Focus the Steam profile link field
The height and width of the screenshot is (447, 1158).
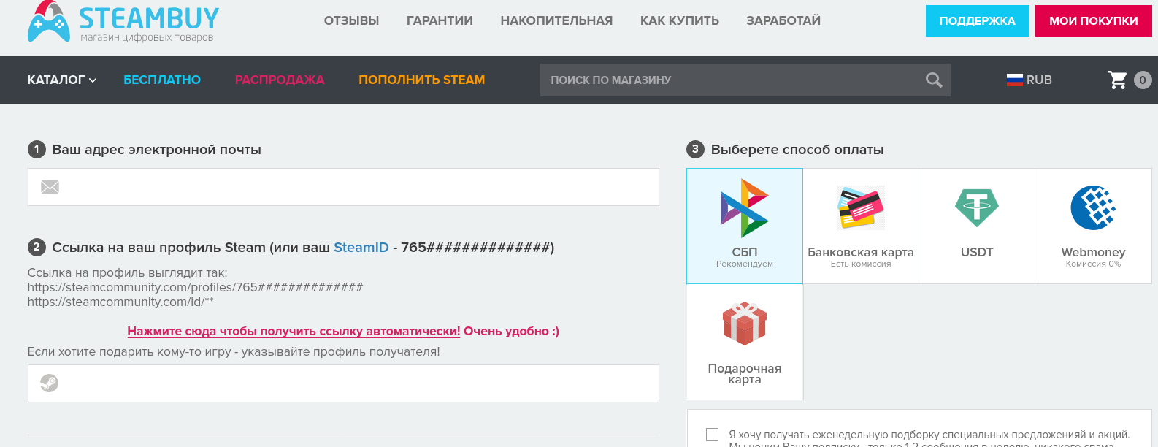(343, 383)
